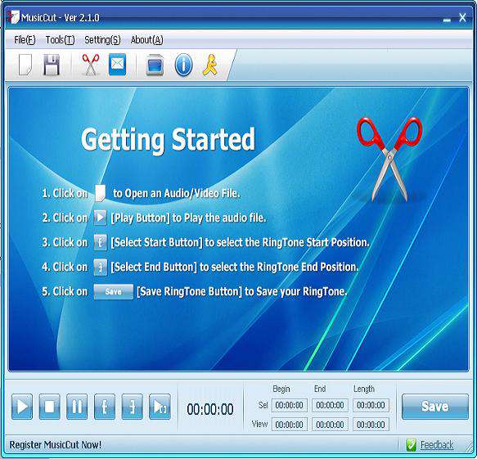Click the large Save button
The image size is (477, 459).
[435, 407]
